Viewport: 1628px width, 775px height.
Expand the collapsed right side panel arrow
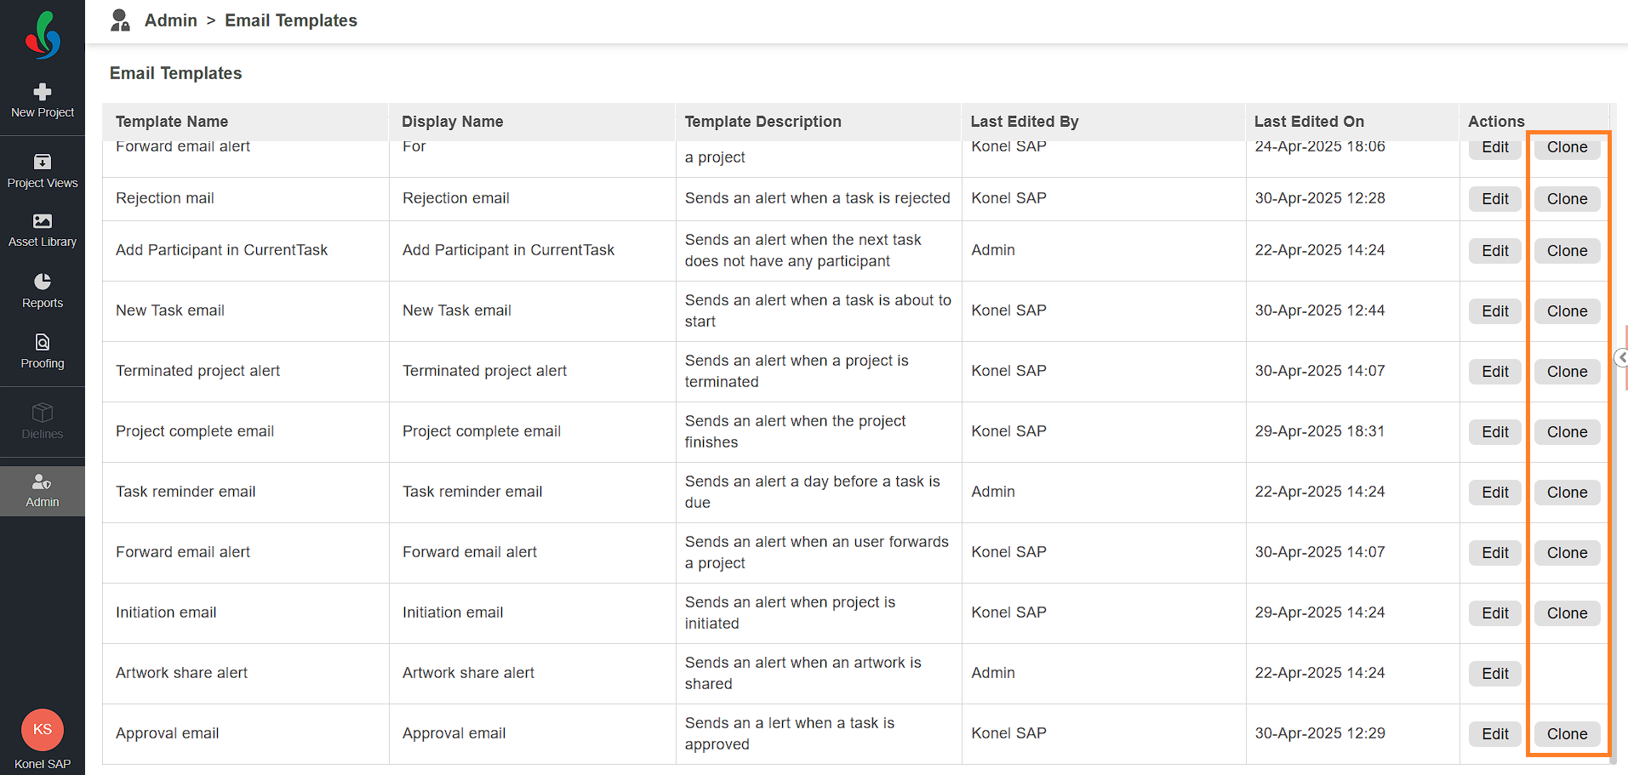(1622, 357)
